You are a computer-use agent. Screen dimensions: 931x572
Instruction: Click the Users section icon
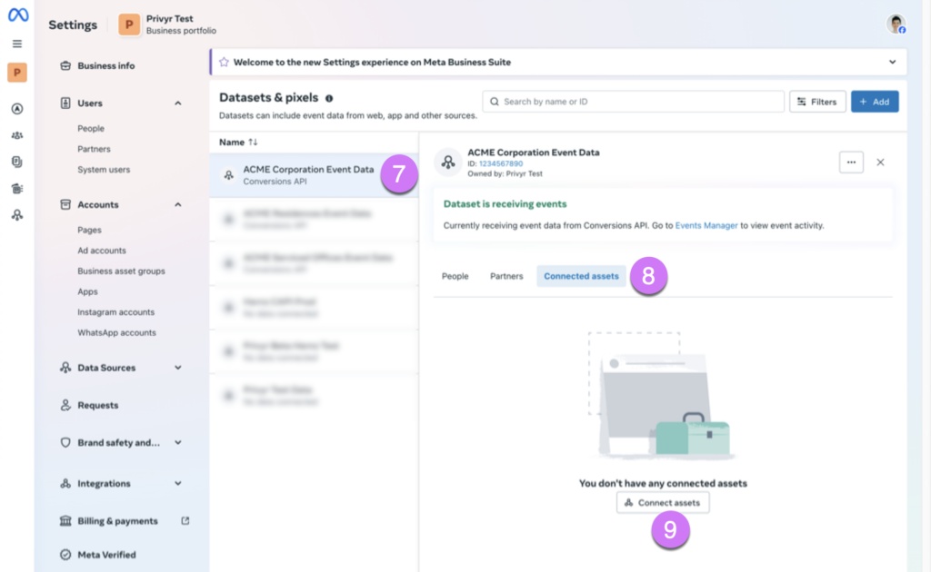[x=65, y=104]
